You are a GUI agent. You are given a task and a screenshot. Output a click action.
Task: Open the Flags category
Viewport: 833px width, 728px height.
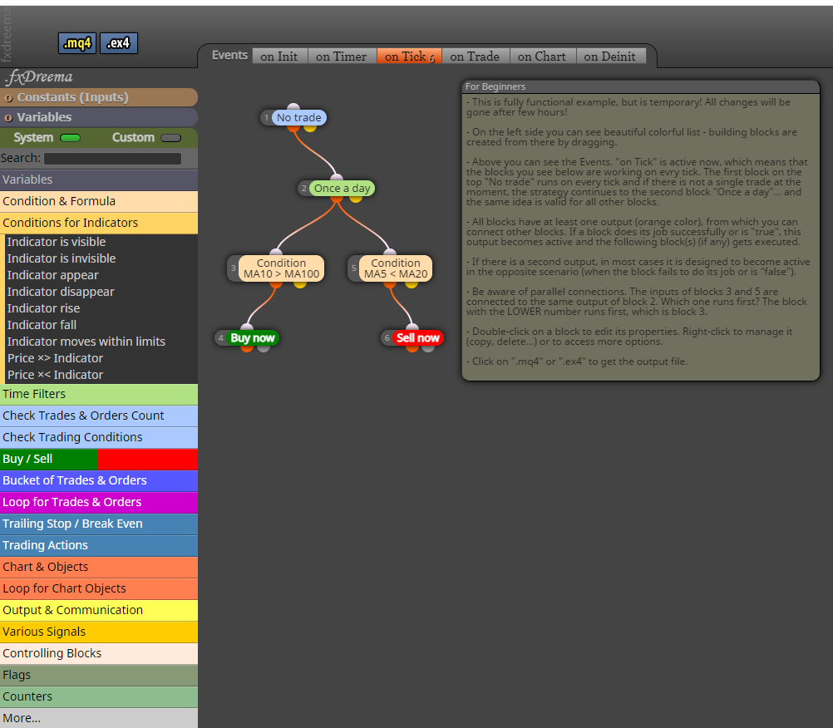[x=99, y=676]
